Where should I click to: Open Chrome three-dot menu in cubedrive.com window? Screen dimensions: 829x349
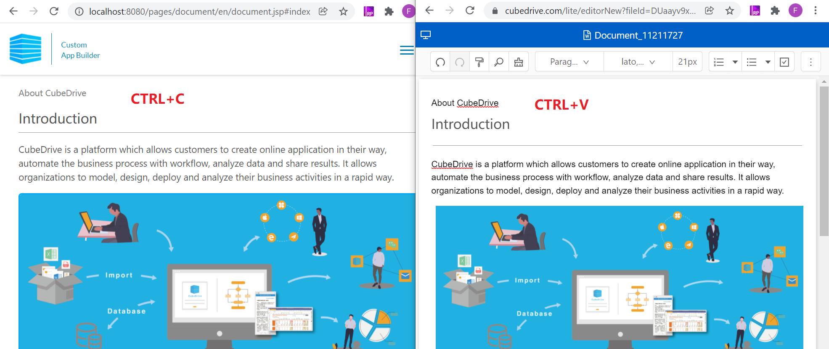click(816, 10)
